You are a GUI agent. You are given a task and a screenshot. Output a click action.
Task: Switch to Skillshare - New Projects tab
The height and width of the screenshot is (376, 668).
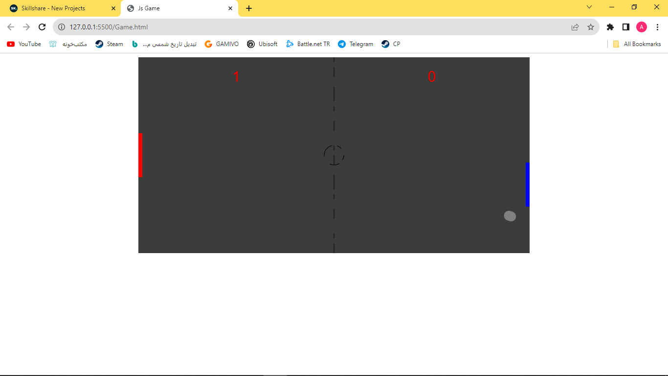(60, 8)
